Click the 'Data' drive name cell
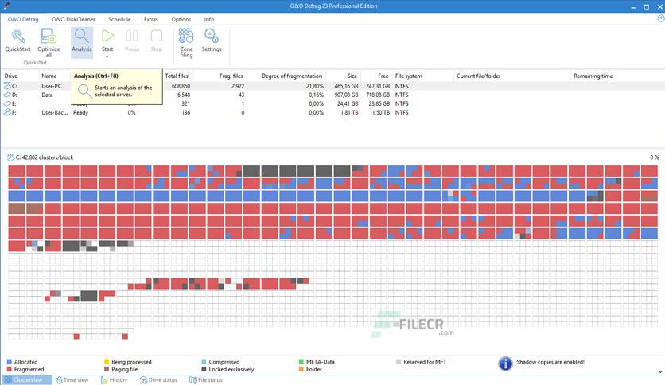Viewport: 665px width, 385px height. tap(47, 95)
